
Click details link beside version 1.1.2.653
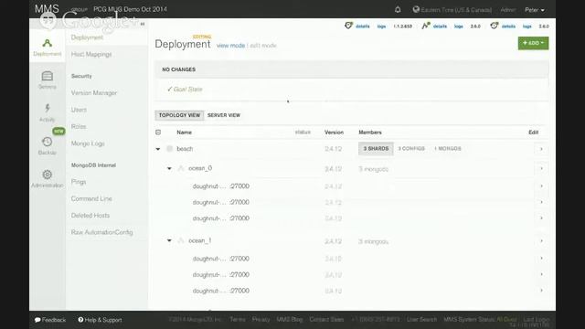click(x=363, y=27)
